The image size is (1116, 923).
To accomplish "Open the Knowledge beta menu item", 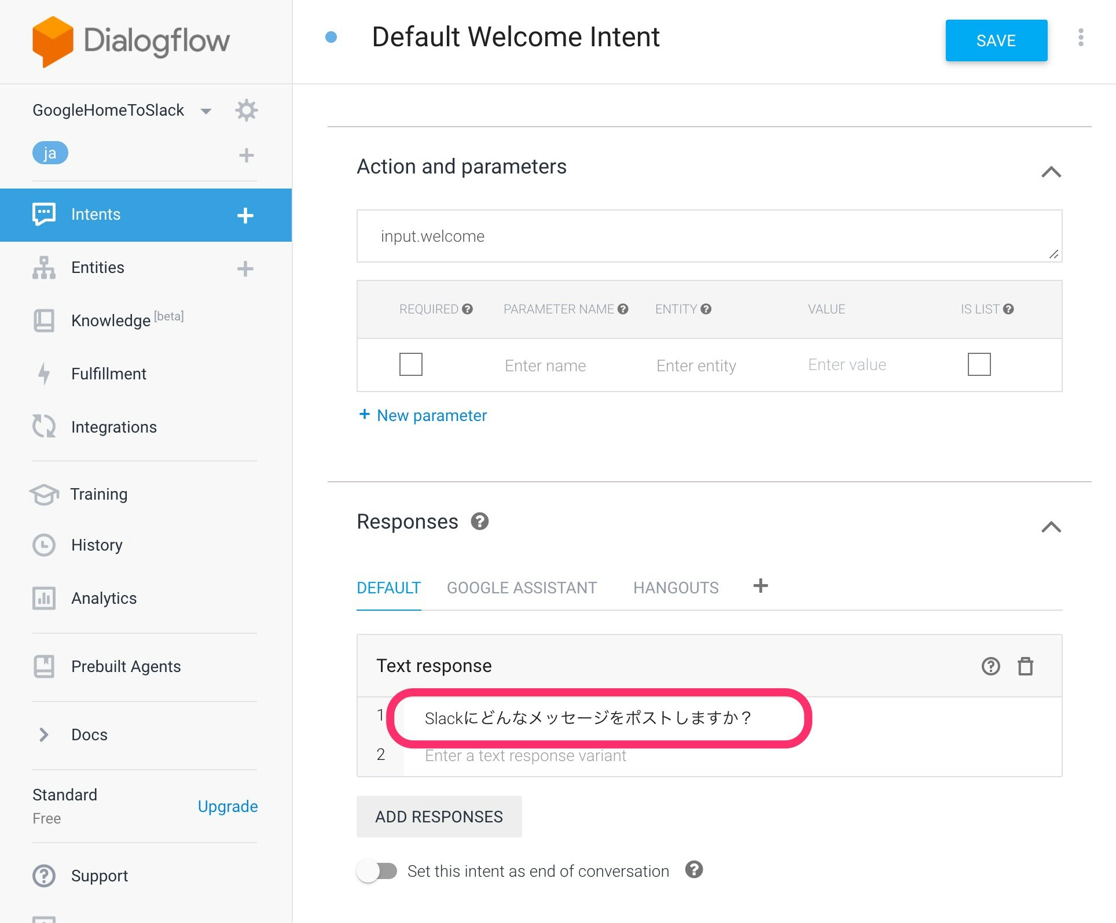I will pyautogui.click(x=127, y=320).
